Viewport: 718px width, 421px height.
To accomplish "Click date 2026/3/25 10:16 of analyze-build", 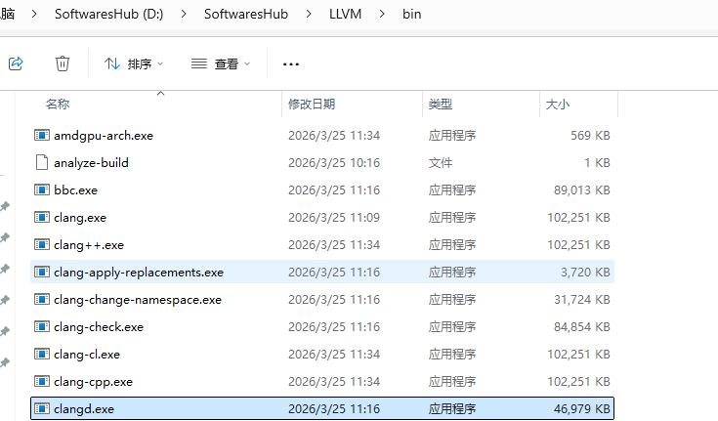I will pos(334,162).
